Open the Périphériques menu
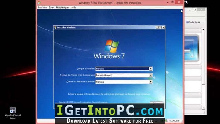220x124 pixels. [62, 7]
